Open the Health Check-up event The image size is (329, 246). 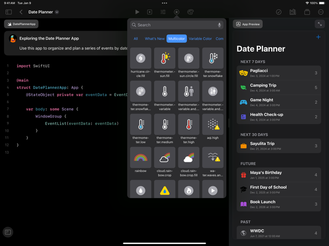tap(279, 117)
